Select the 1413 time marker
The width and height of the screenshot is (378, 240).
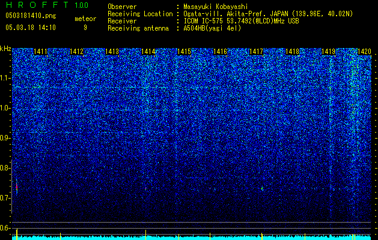tap(112, 52)
